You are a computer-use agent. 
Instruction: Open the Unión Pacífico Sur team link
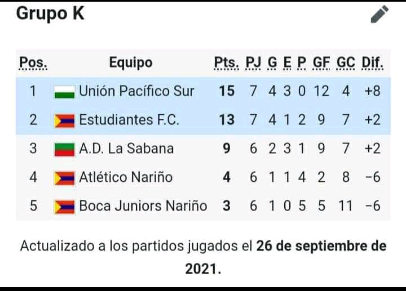(136, 91)
